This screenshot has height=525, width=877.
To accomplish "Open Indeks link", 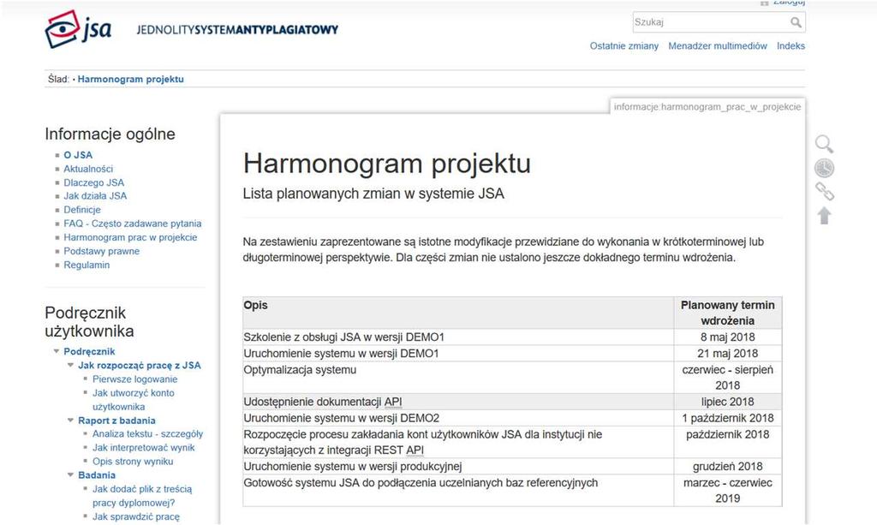I will click(x=790, y=46).
